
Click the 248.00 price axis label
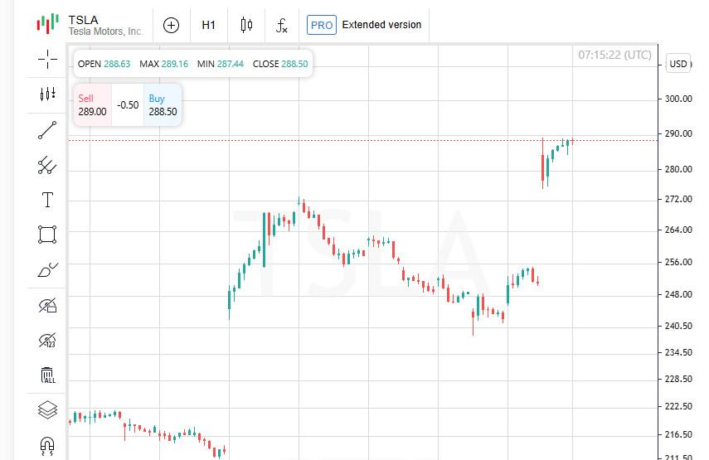[678, 294]
